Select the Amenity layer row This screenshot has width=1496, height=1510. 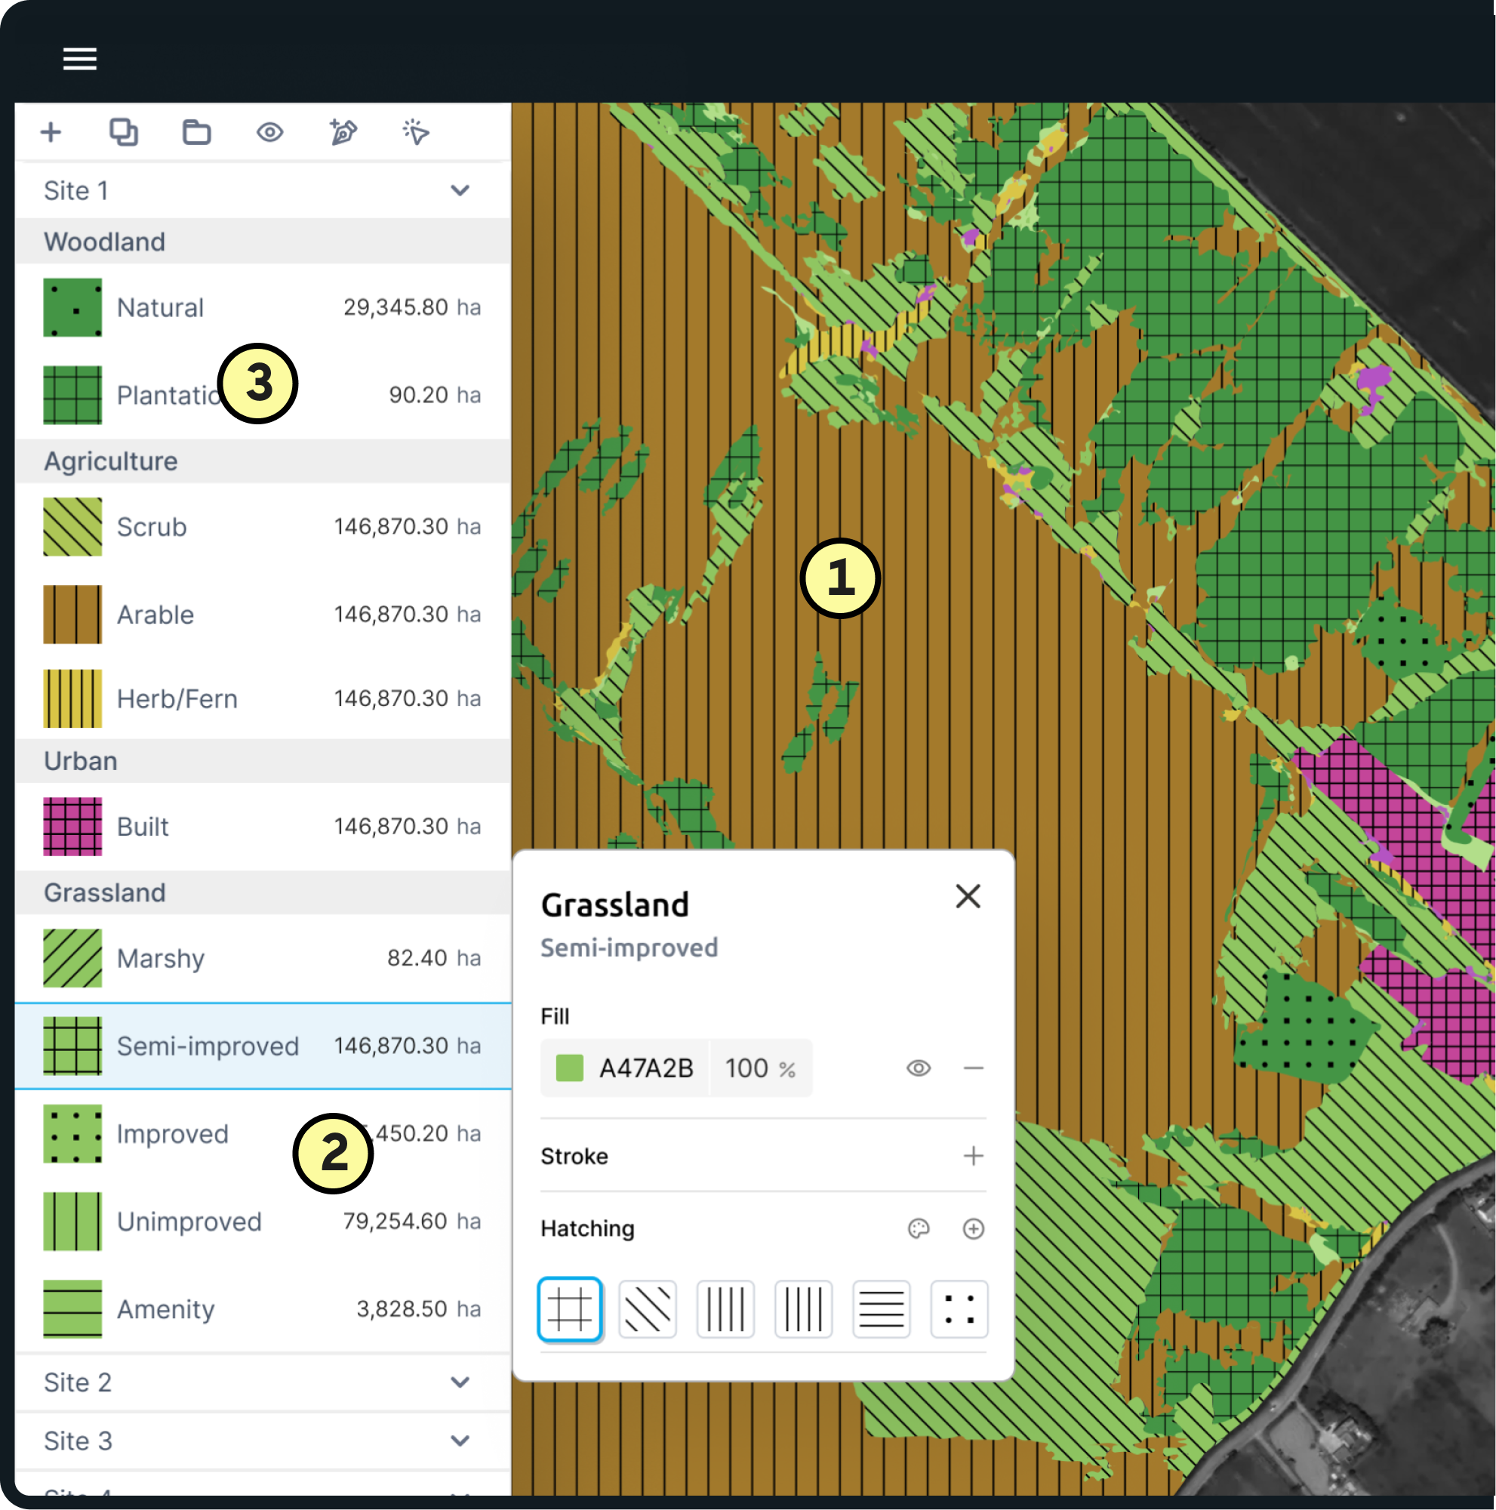point(263,1309)
